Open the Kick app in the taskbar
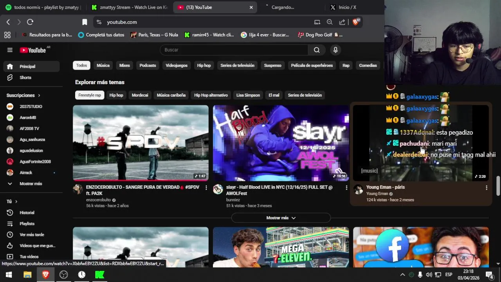The image size is (501, 282). [100, 275]
